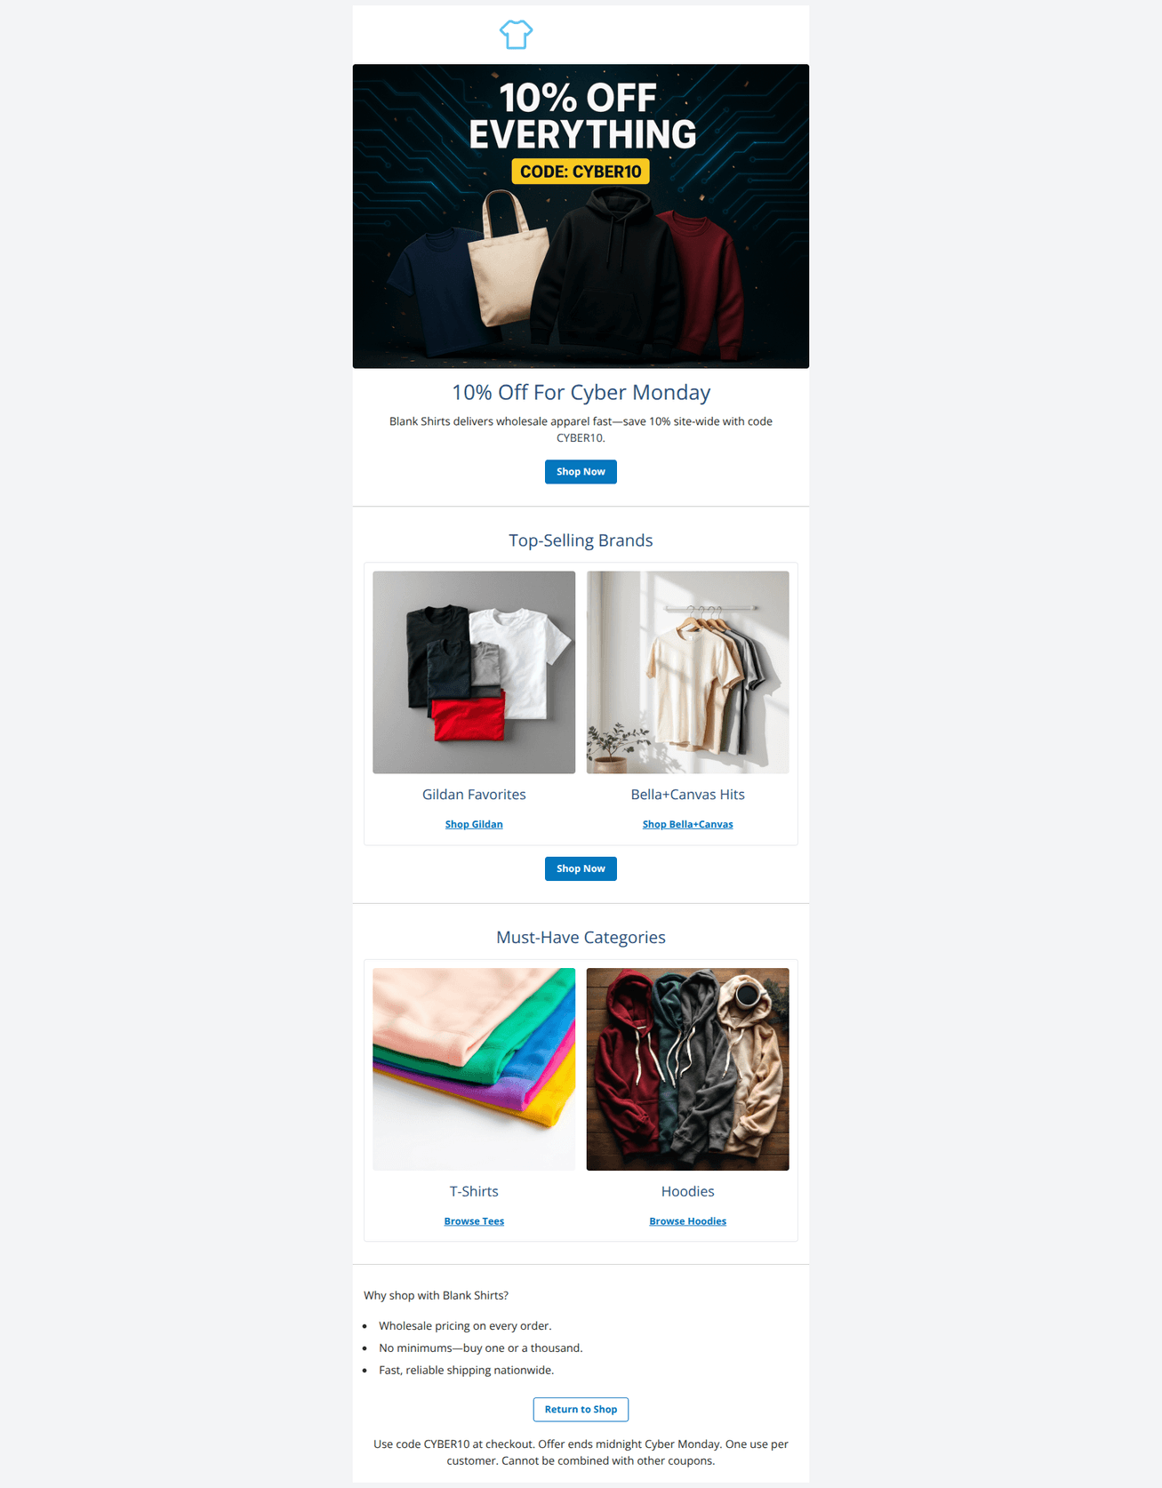The image size is (1162, 1488).
Task: Click the CODE: CYBER10 yellow badge
Action: [581, 172]
